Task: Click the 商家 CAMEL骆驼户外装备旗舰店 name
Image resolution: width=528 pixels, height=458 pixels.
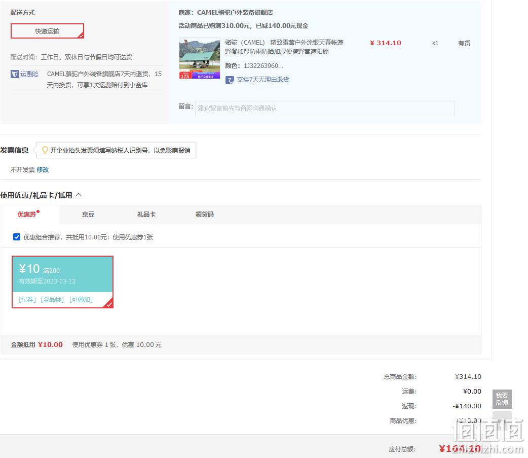Action: (x=235, y=13)
